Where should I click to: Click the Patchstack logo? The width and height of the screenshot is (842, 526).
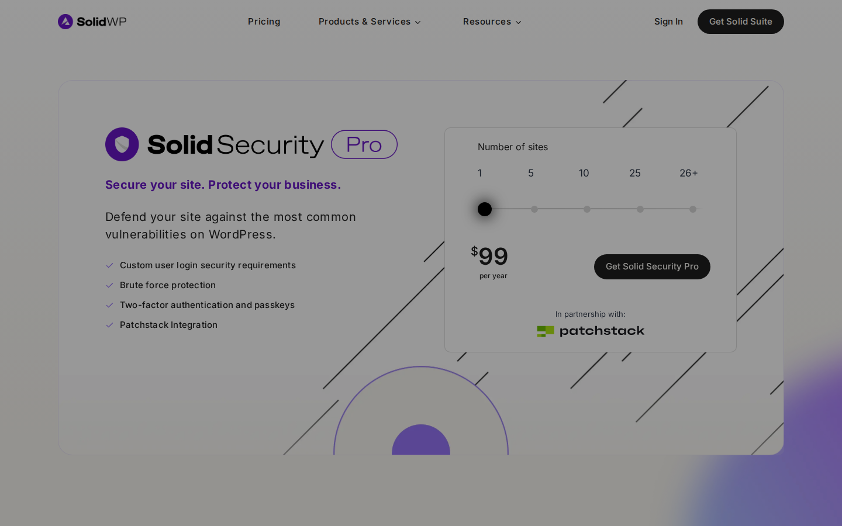pyautogui.click(x=591, y=331)
